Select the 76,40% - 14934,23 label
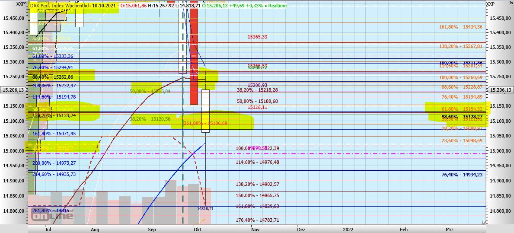The height and width of the screenshot is (233, 514). [462, 175]
